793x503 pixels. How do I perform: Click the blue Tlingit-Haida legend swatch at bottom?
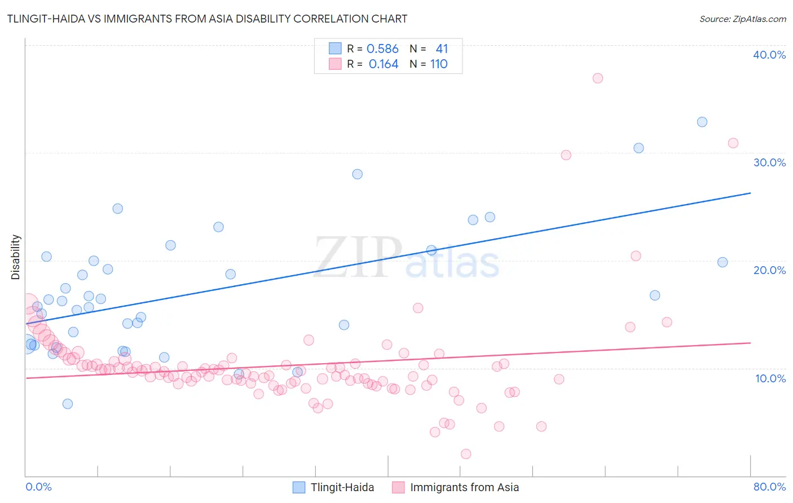tap(299, 487)
